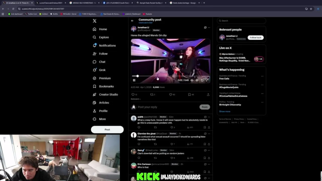Open Home in X sidebar
The height and width of the screenshot is (181, 322).
coord(100,29)
